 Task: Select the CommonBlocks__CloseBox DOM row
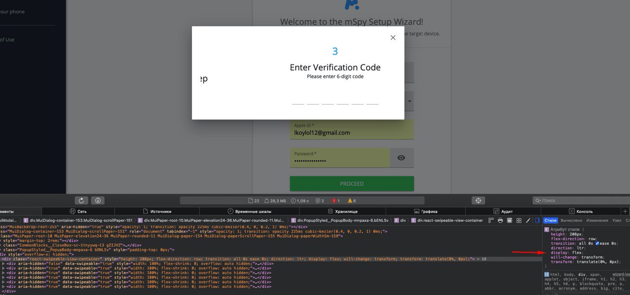(x=71, y=245)
